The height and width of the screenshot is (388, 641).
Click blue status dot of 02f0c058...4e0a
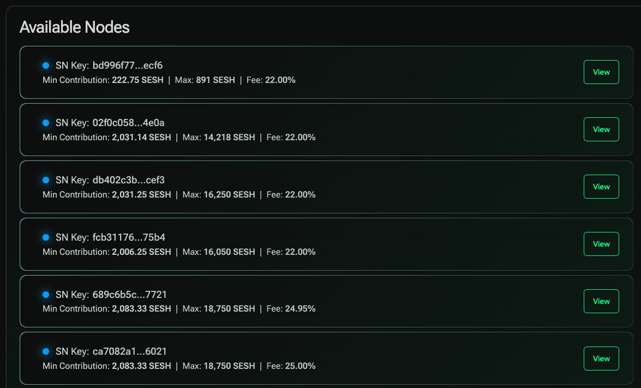pos(46,123)
